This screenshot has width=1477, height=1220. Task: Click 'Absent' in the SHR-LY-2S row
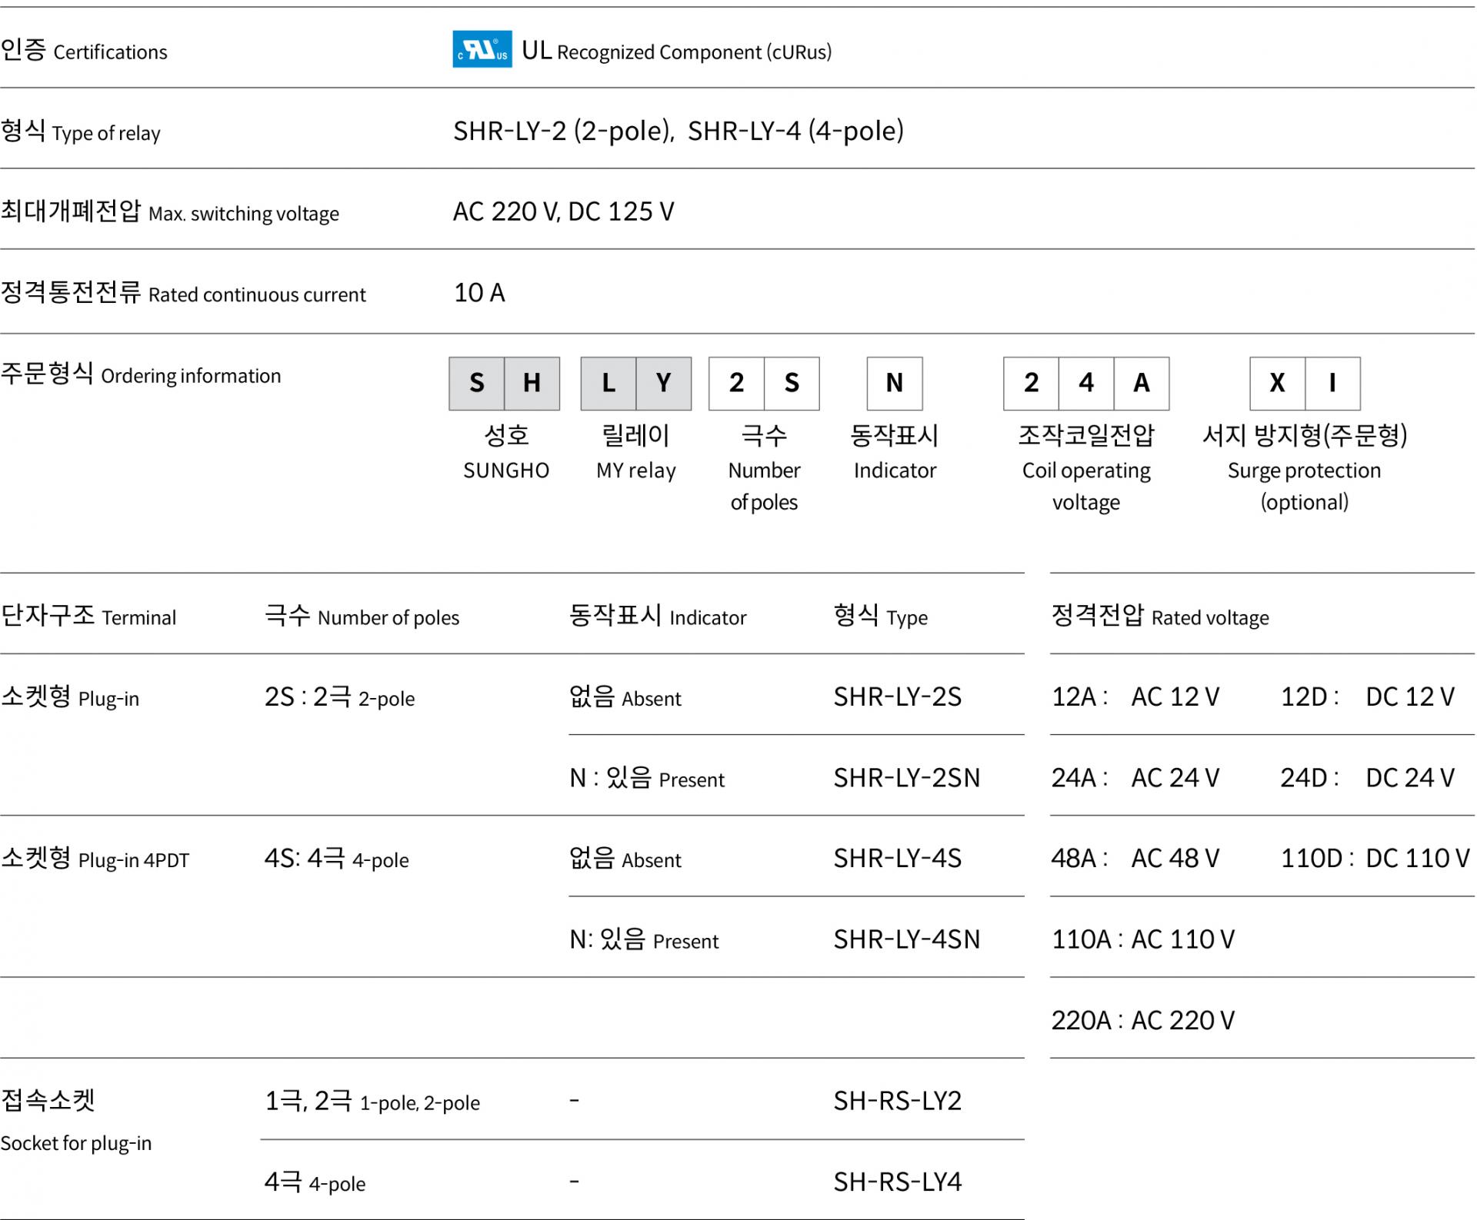click(x=625, y=697)
